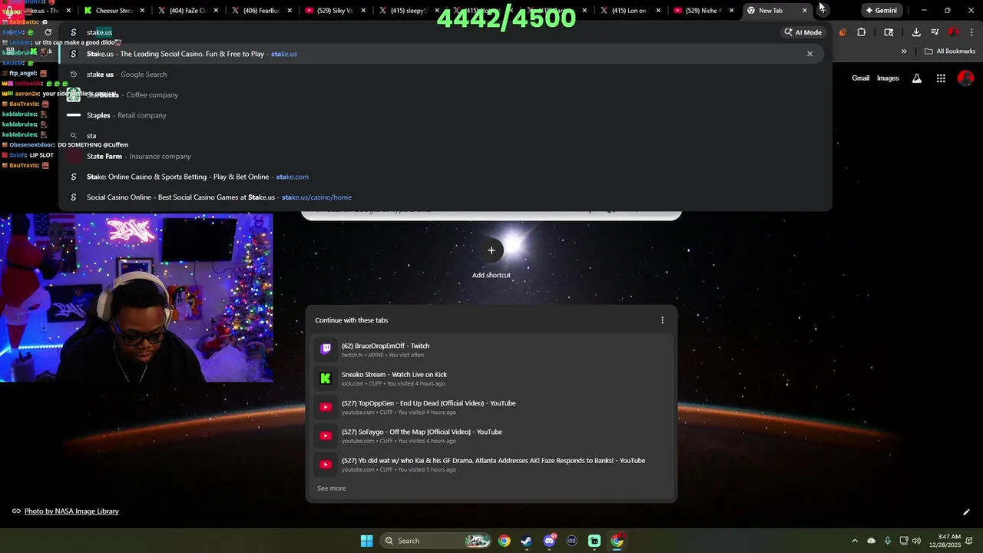
Task: Open AI Mode in the address bar
Action: point(803,32)
